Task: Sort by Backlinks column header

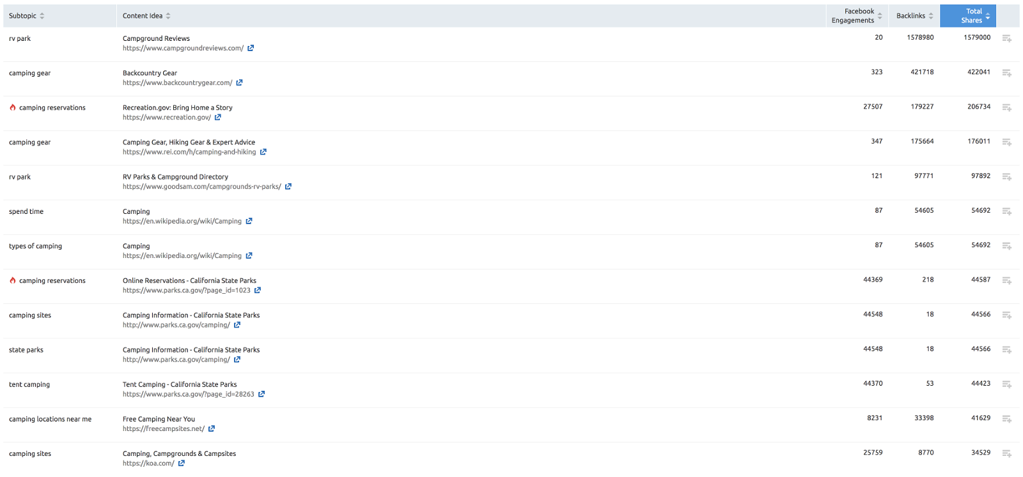Action: (914, 16)
